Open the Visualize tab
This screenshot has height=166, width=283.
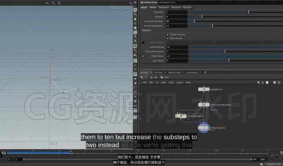187,7
